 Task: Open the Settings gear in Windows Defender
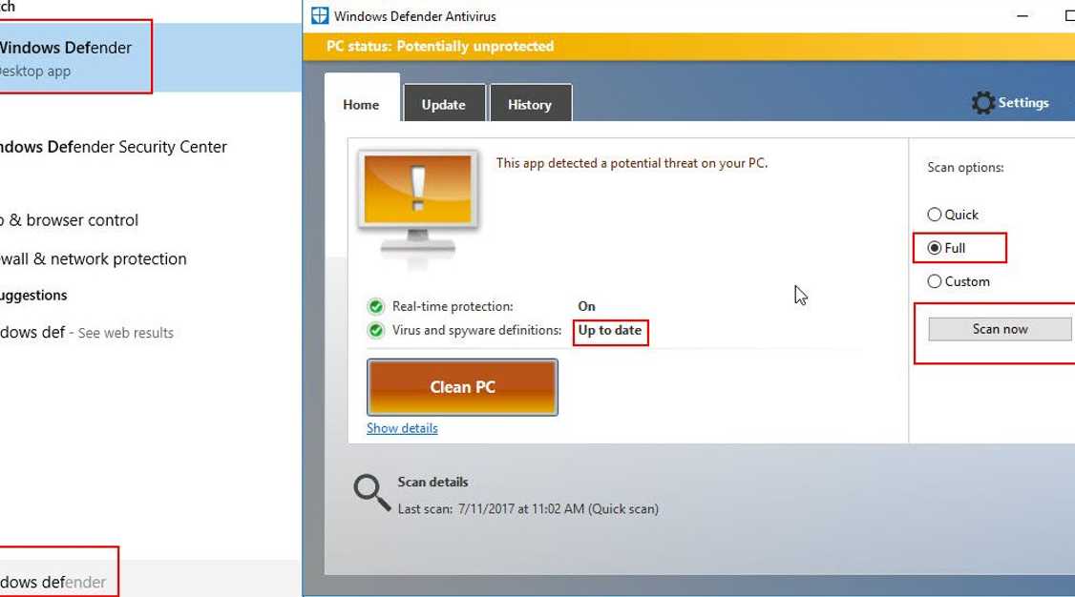click(982, 102)
